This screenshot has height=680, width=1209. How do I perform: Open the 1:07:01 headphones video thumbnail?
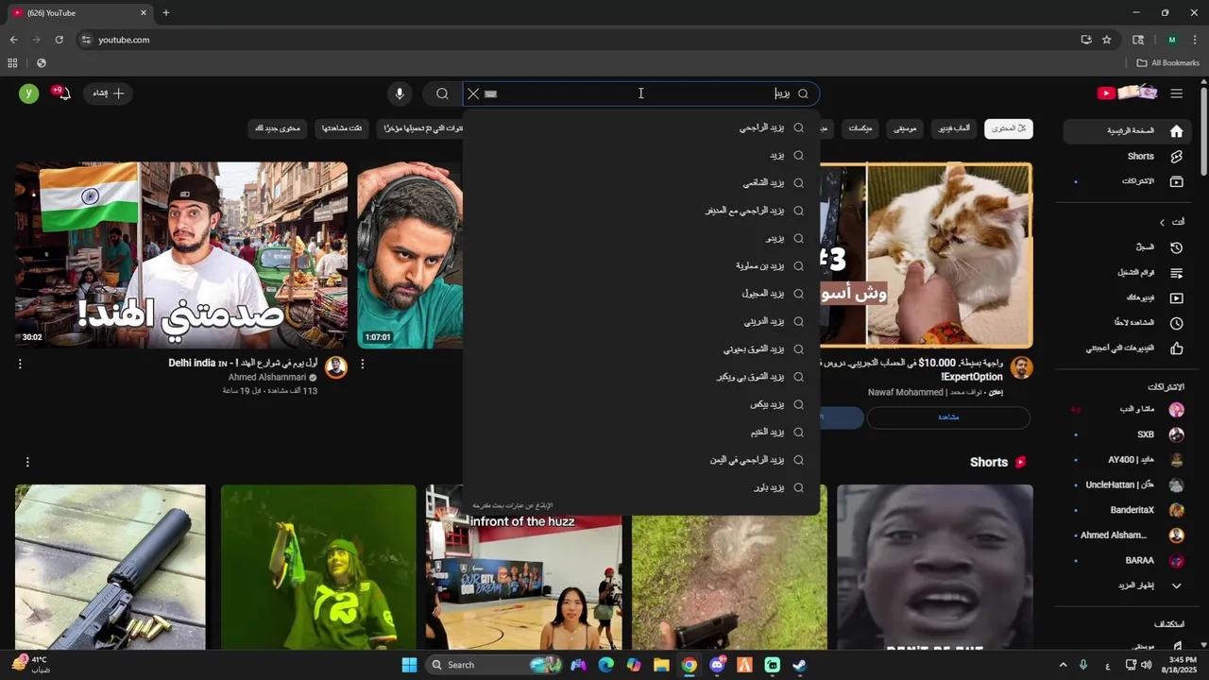pyautogui.click(x=410, y=255)
